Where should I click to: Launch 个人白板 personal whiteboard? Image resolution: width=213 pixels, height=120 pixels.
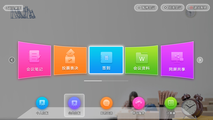point(42,105)
